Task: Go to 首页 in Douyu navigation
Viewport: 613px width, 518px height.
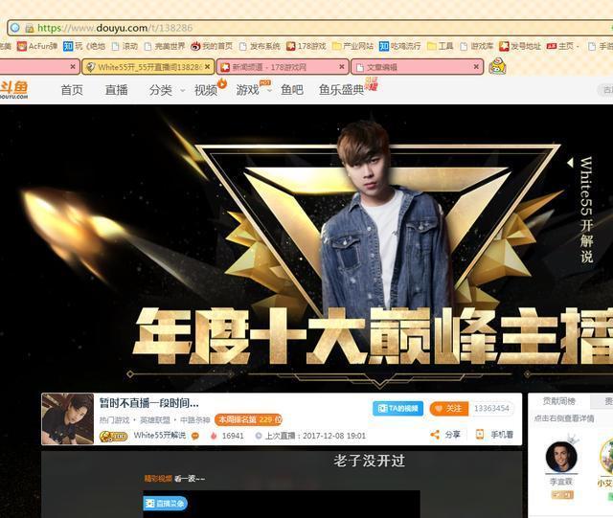Action: pos(72,90)
